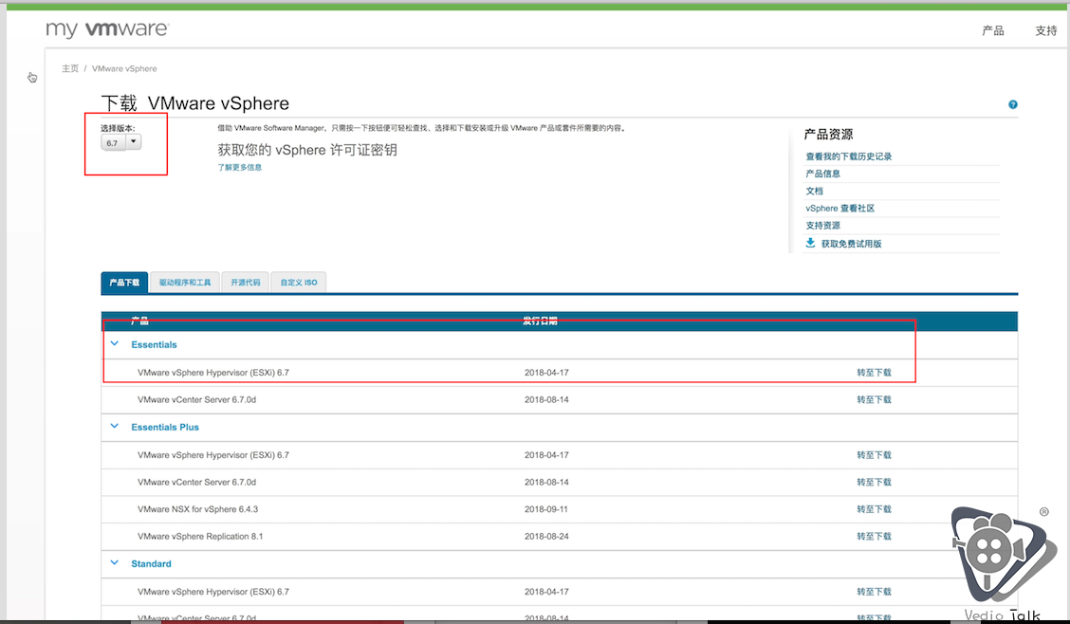Open 文档 resource link
Screen dimensions: 1070x624
coord(814,191)
